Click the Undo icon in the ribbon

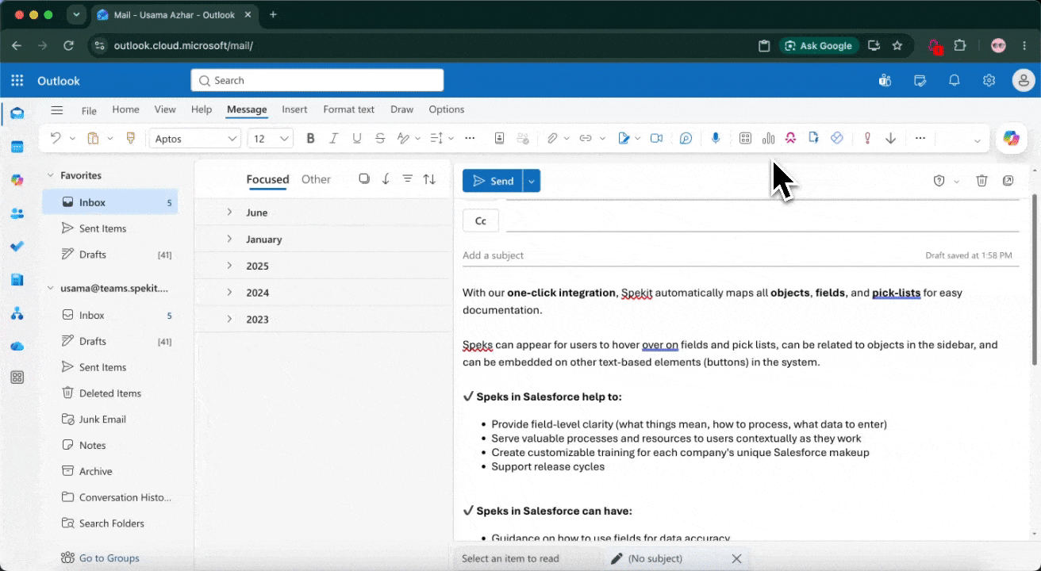[x=56, y=139]
